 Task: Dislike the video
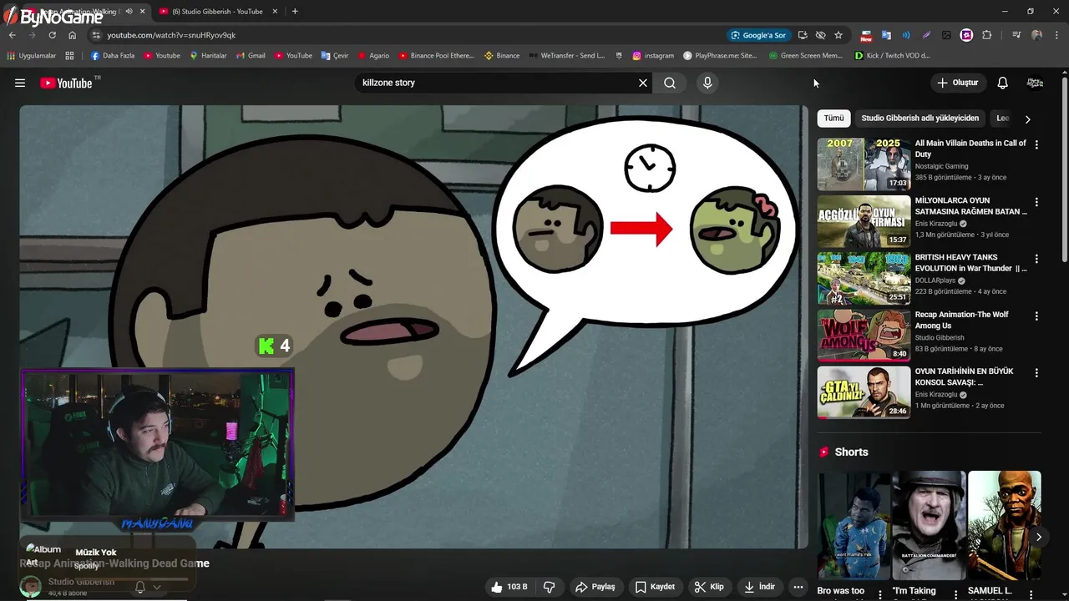(x=549, y=587)
